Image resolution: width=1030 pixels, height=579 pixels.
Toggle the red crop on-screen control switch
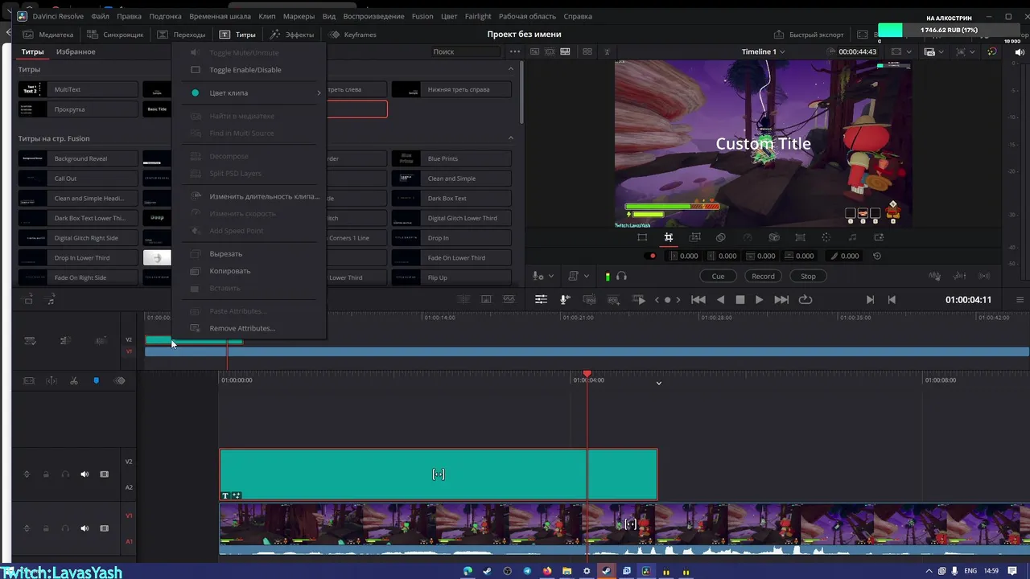[652, 256]
